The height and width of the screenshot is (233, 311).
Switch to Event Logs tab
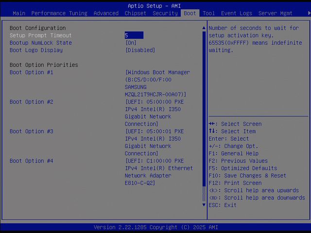coord(237,13)
